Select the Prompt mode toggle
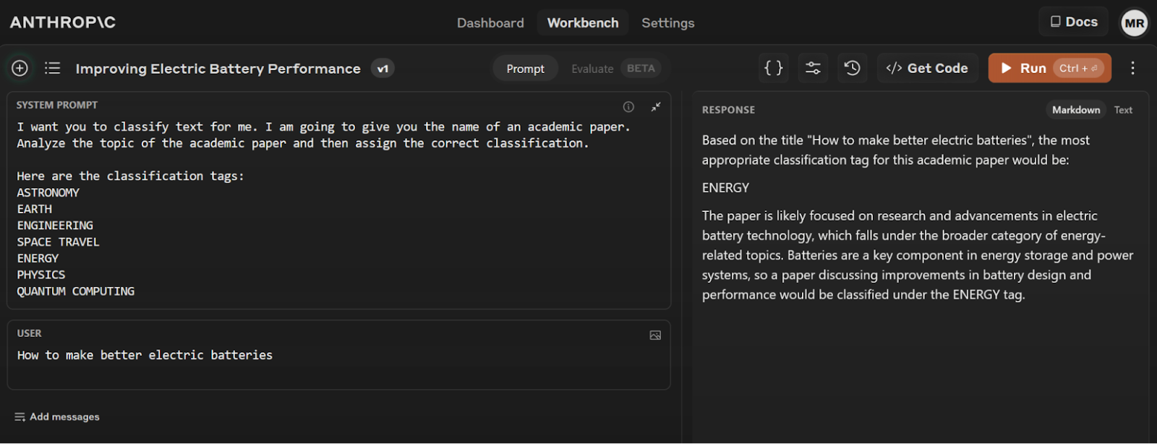This screenshot has width=1157, height=444. click(525, 69)
